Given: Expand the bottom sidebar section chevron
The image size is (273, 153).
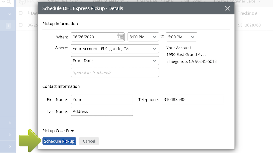Looking at the screenshot, I should [10, 147].
